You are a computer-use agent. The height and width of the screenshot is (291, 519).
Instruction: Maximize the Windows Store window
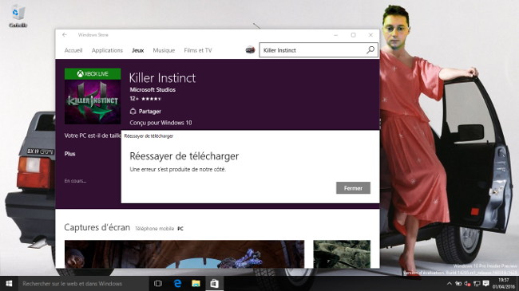pyautogui.click(x=353, y=35)
